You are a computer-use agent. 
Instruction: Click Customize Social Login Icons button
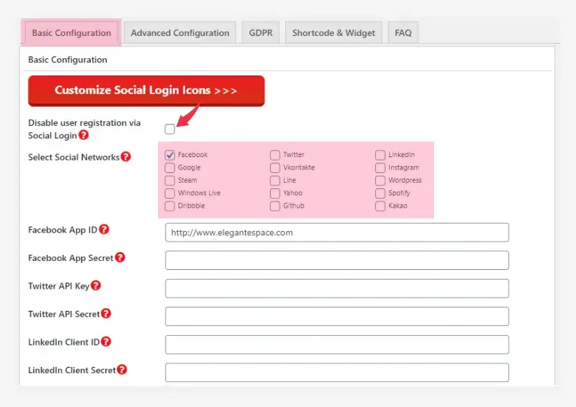coord(146,90)
